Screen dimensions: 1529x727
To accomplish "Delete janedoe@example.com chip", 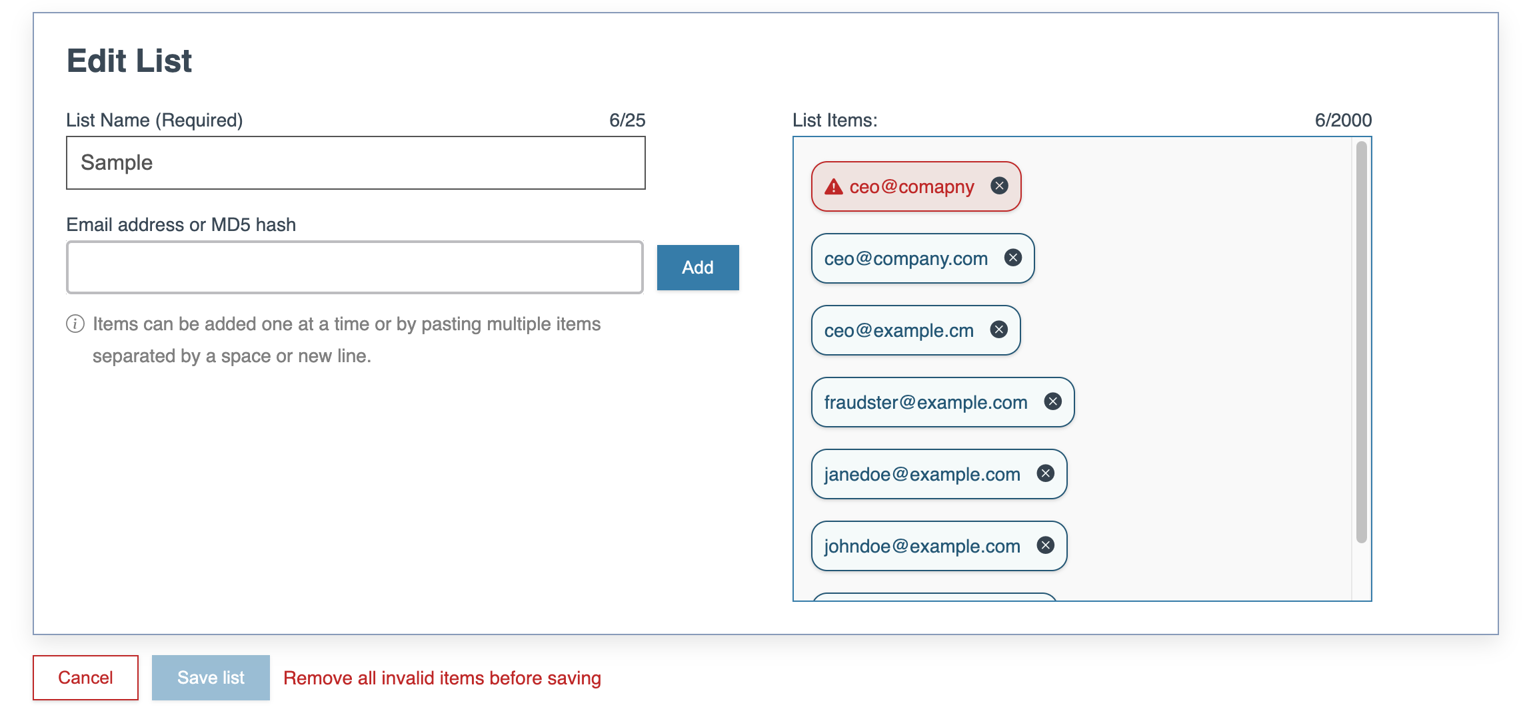I will 1046,473.
